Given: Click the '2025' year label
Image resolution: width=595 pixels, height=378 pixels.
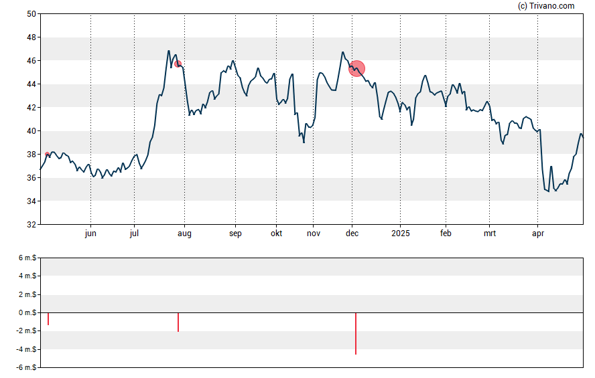Looking at the screenshot, I should [401, 233].
